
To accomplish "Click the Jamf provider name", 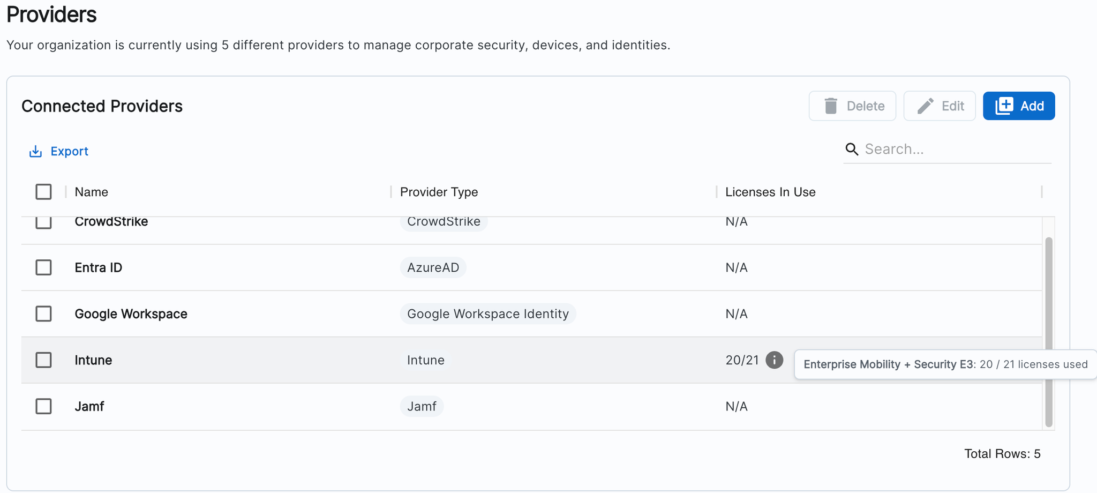I will (x=89, y=406).
